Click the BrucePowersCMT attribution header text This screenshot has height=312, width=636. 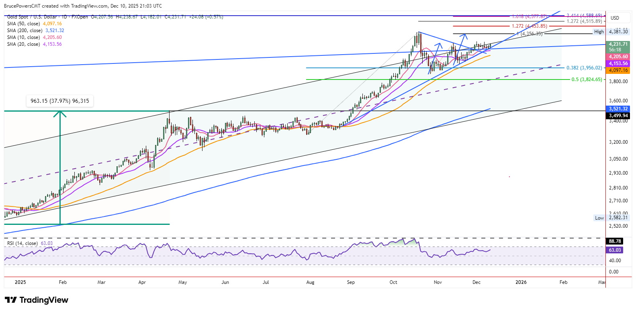click(83, 6)
